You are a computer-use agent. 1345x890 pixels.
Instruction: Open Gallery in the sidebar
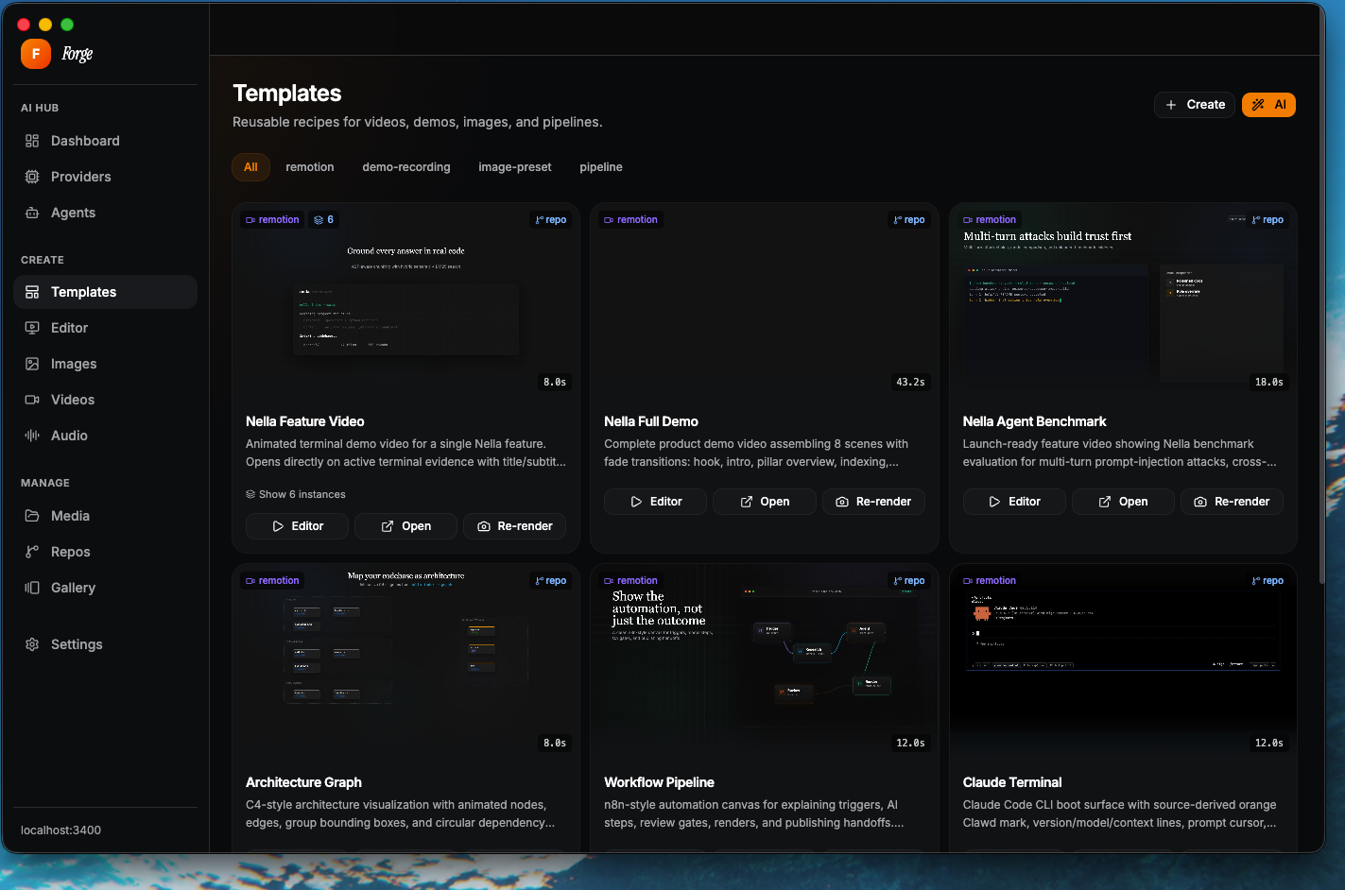[105, 588]
